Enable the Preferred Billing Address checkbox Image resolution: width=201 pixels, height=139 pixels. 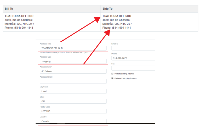click(112, 74)
